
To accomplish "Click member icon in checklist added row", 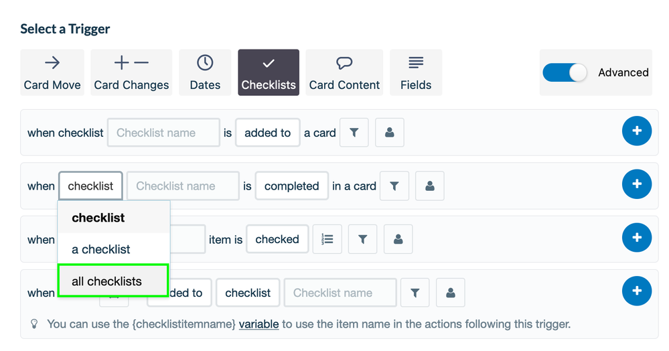I will [390, 133].
